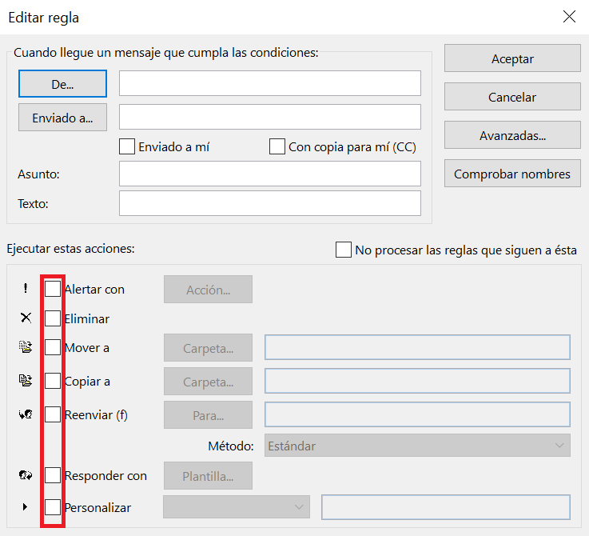Check Con copia para mí (CC)
589x536 pixels.
[x=277, y=146]
